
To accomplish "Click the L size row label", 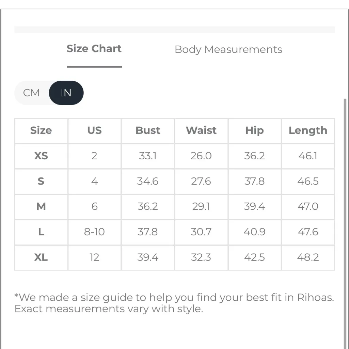I will 41,232.
